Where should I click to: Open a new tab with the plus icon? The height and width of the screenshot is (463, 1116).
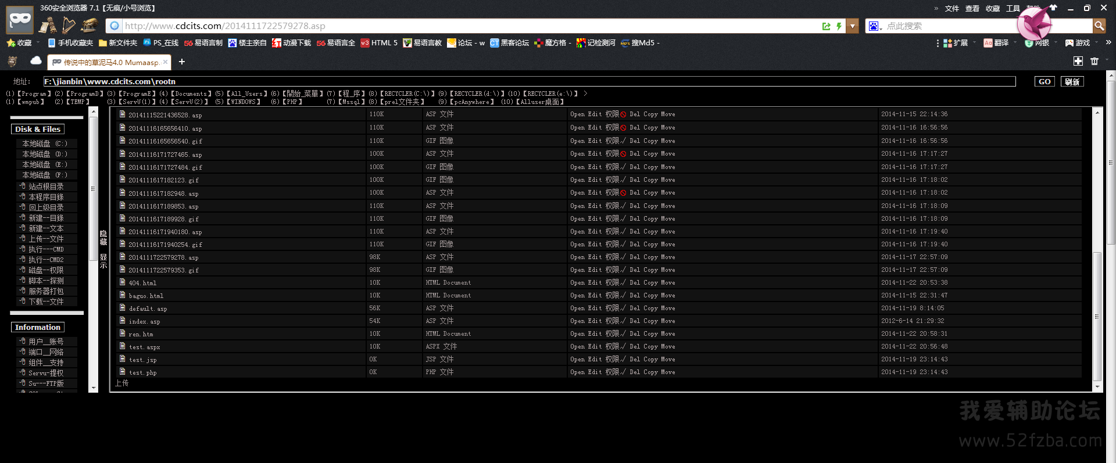182,62
